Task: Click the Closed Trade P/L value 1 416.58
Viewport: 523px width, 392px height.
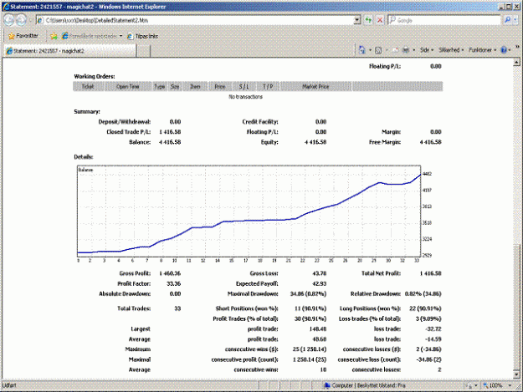Action: tap(170, 132)
